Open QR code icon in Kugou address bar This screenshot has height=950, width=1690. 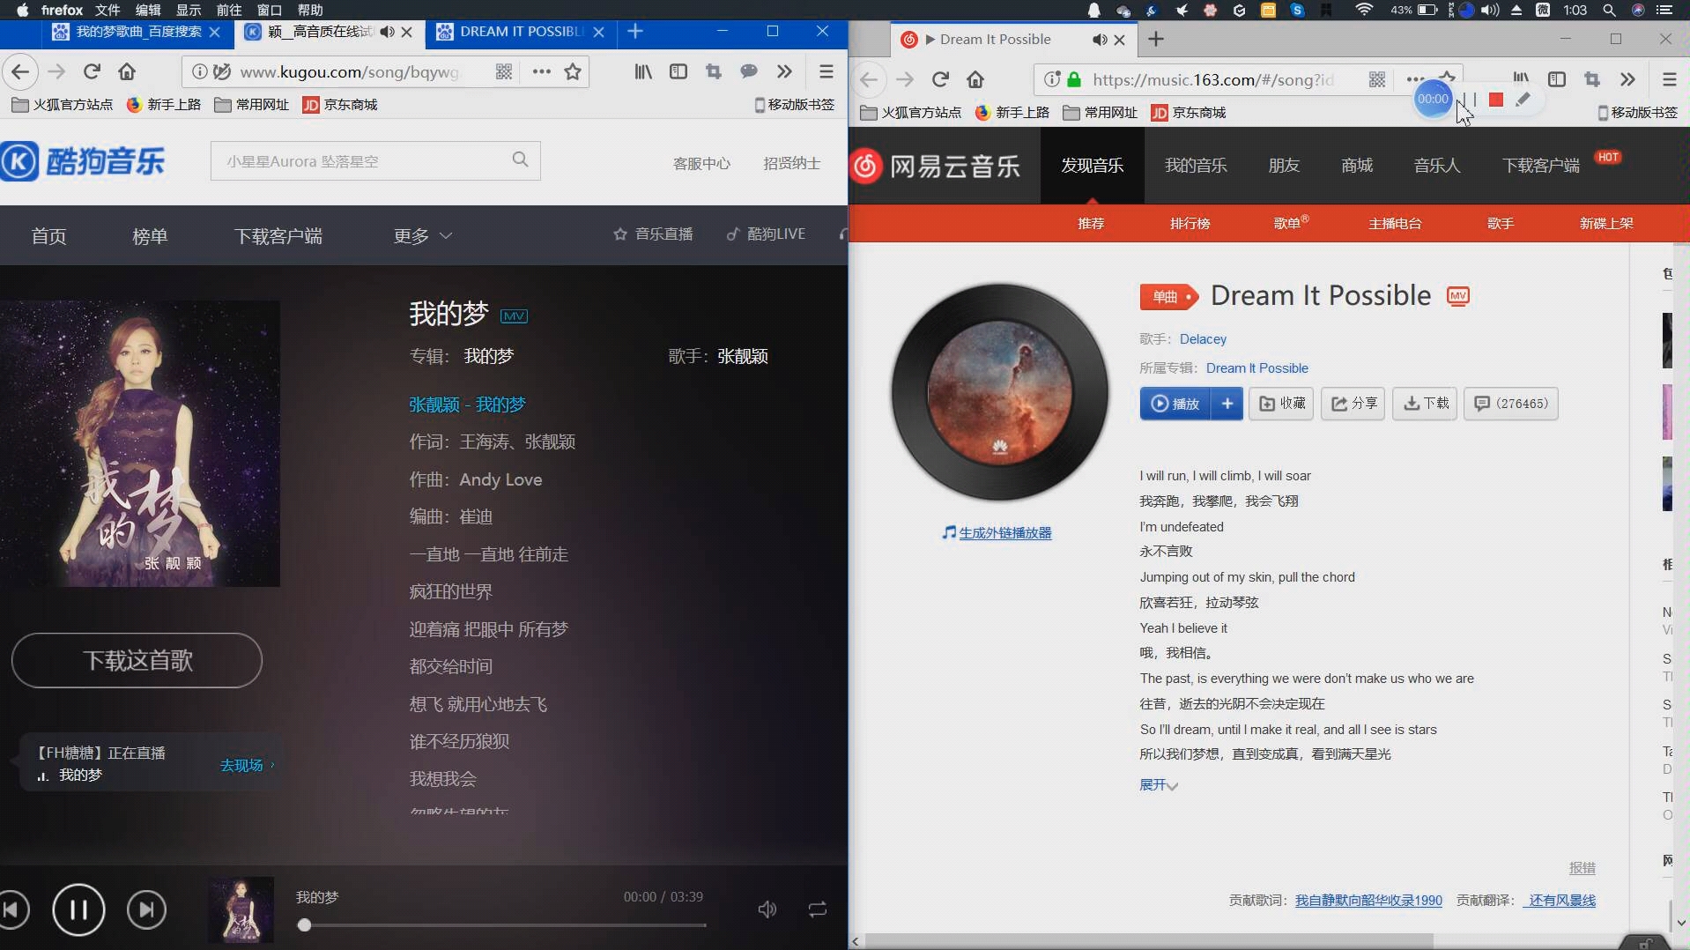[504, 71]
